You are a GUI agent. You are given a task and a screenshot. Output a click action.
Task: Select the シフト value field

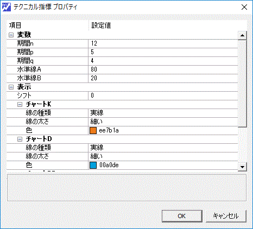163,96
